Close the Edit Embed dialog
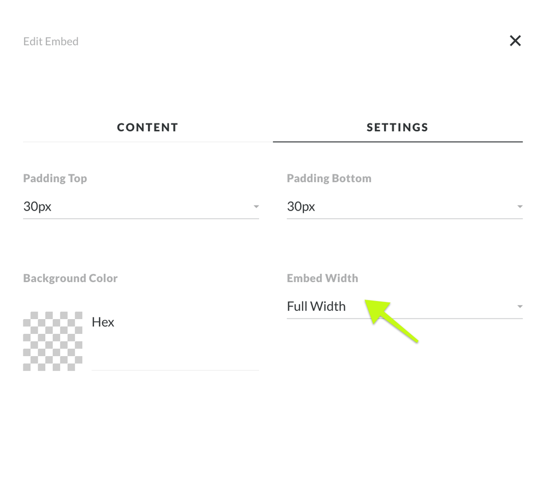 tap(515, 41)
